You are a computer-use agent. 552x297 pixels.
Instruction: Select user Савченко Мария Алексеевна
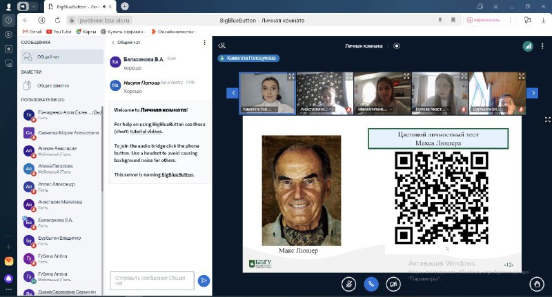coord(61,133)
